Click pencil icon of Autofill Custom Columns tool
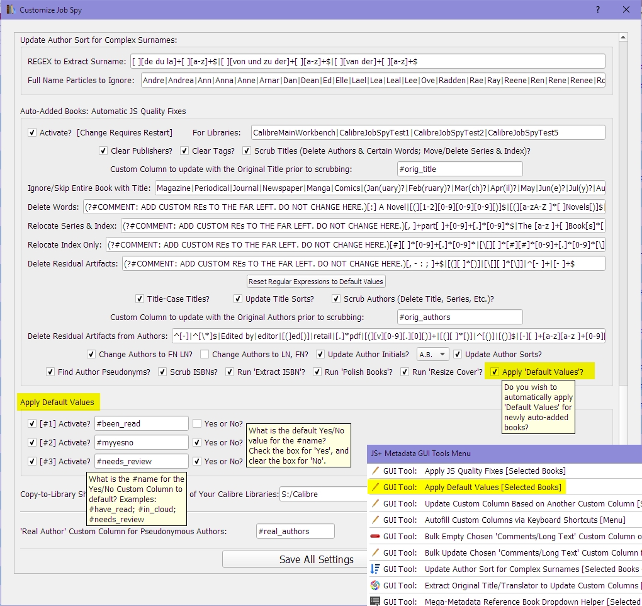642x606 pixels. pos(375,520)
